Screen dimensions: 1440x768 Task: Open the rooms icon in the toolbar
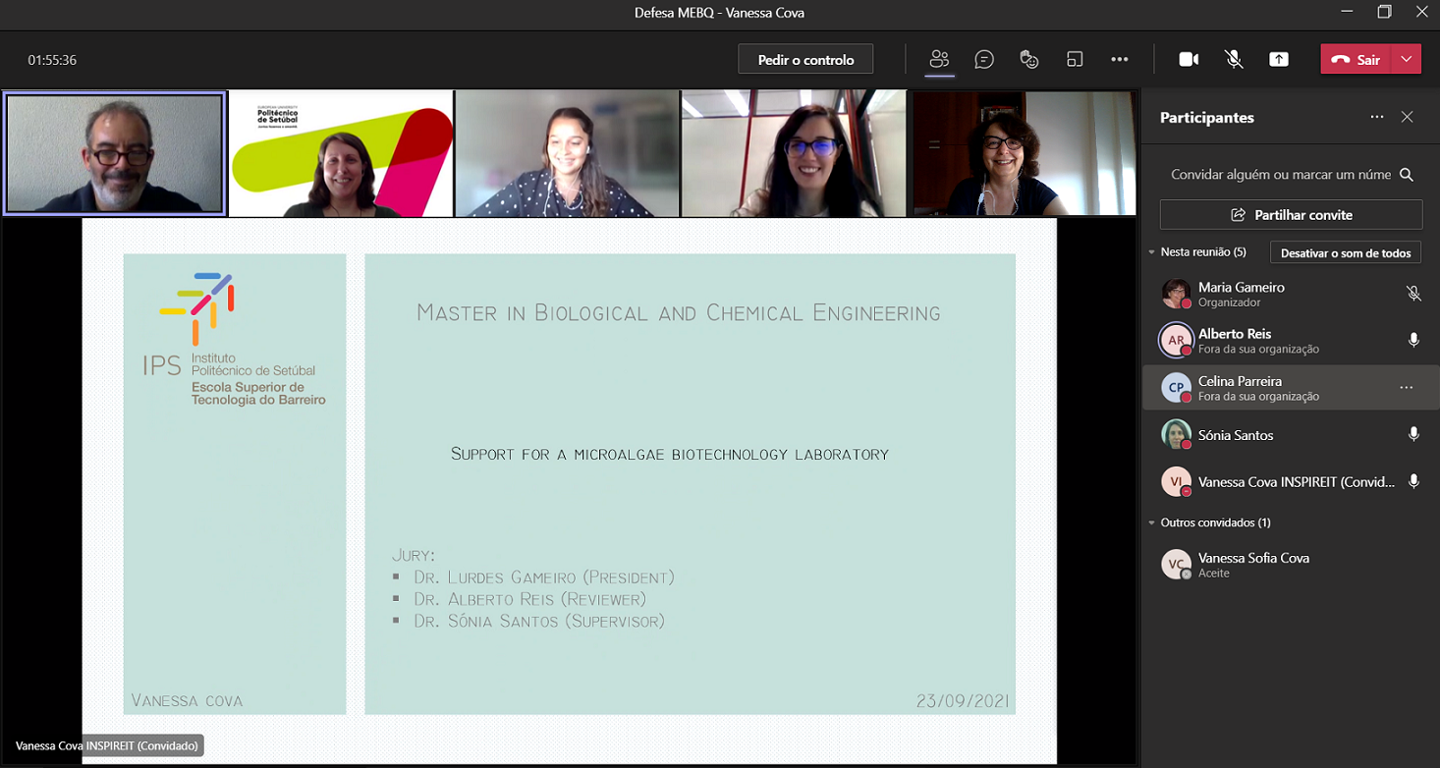1075,59
